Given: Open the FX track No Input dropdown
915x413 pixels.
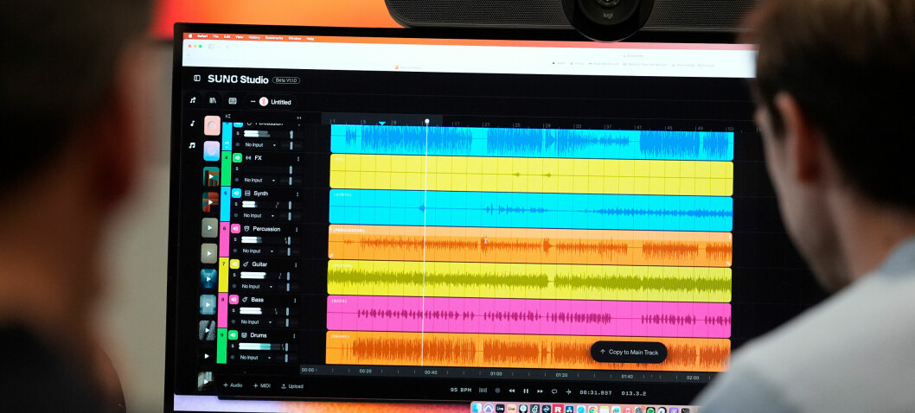Looking at the screenshot, I should click(259, 181).
